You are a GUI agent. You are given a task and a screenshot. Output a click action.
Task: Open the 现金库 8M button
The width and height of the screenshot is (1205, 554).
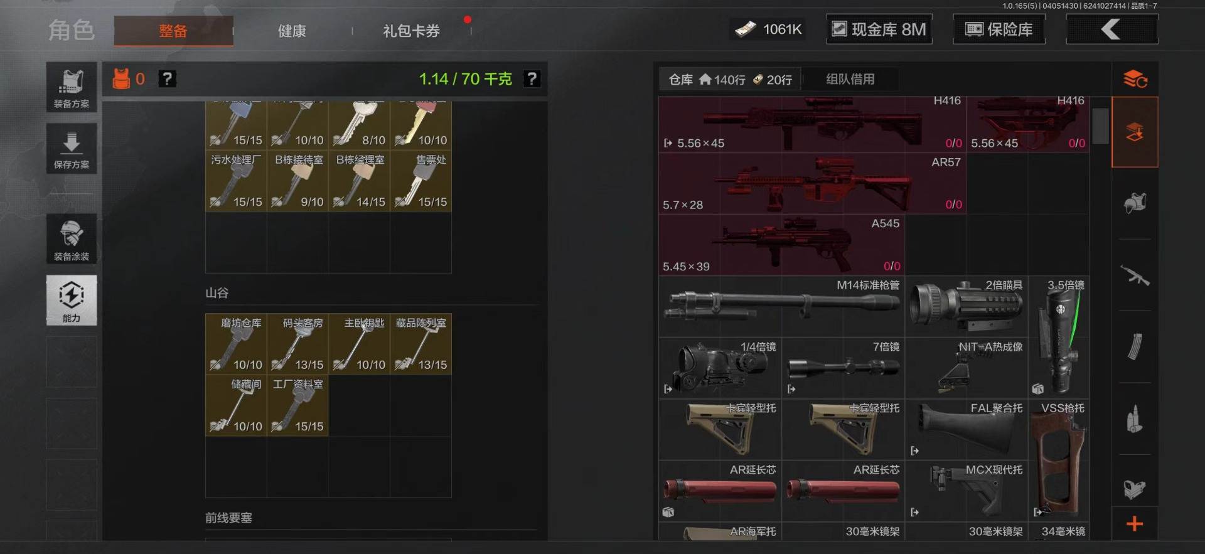879,29
